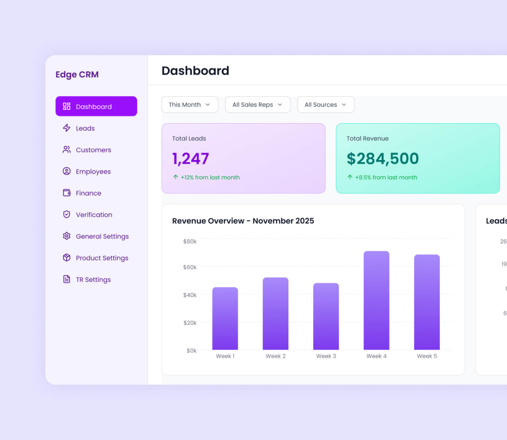Click the Week 4 revenue bar

coord(376,301)
